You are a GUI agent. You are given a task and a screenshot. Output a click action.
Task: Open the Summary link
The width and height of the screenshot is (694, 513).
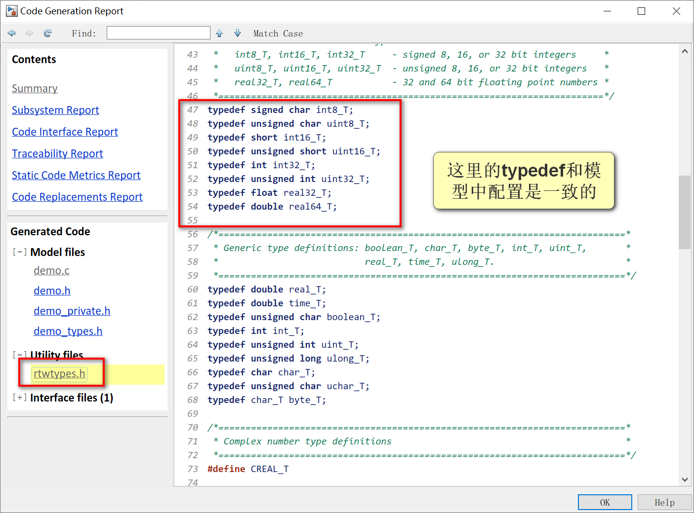point(35,88)
